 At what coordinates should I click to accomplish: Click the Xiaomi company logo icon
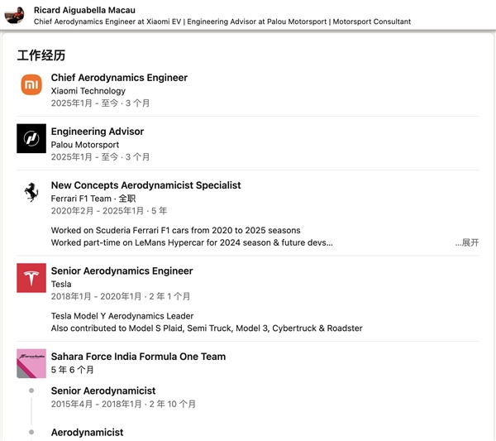point(31,84)
